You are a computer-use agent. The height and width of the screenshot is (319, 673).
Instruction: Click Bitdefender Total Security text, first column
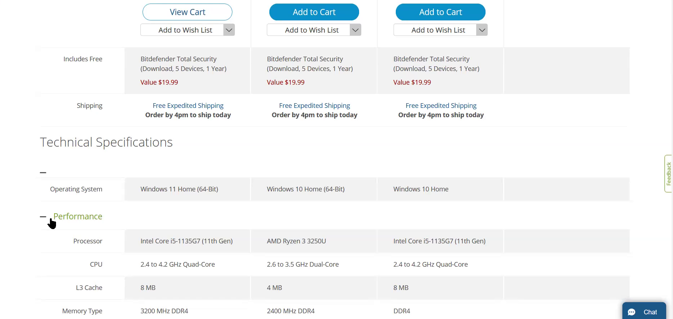click(x=178, y=59)
